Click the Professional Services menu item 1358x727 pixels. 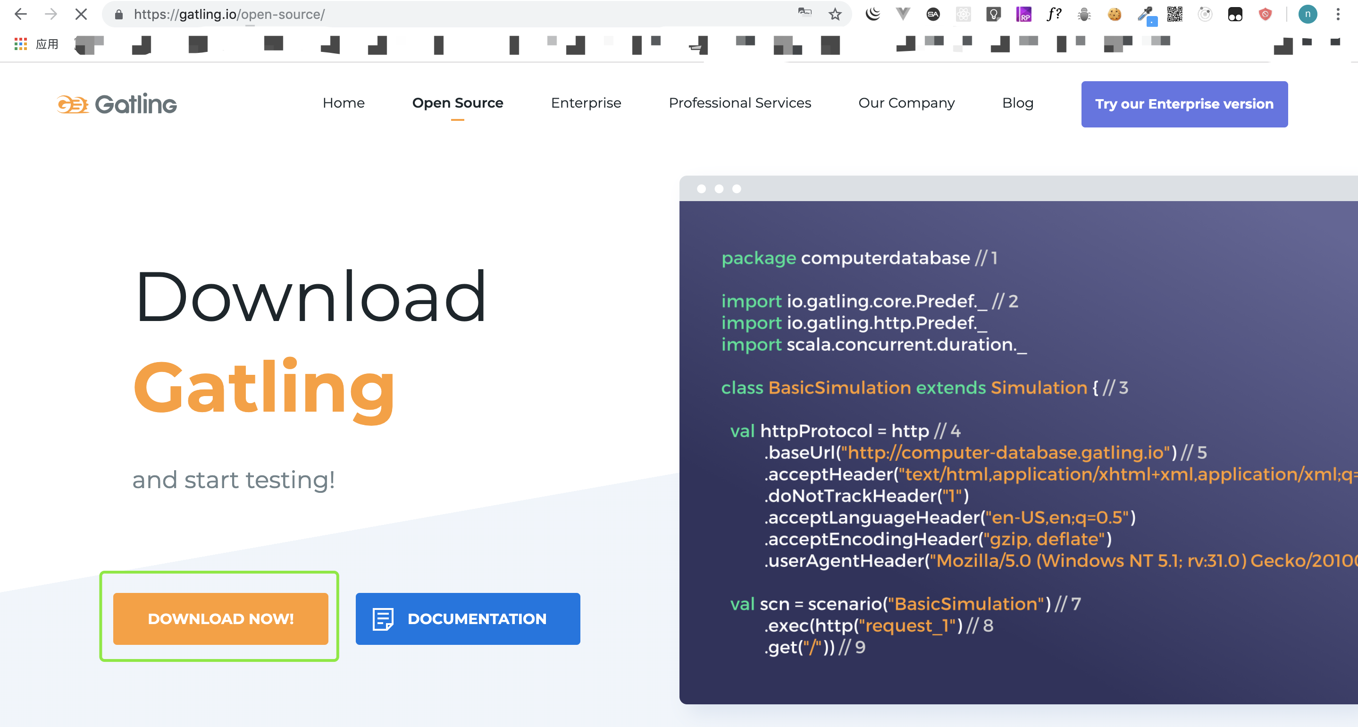pos(739,103)
